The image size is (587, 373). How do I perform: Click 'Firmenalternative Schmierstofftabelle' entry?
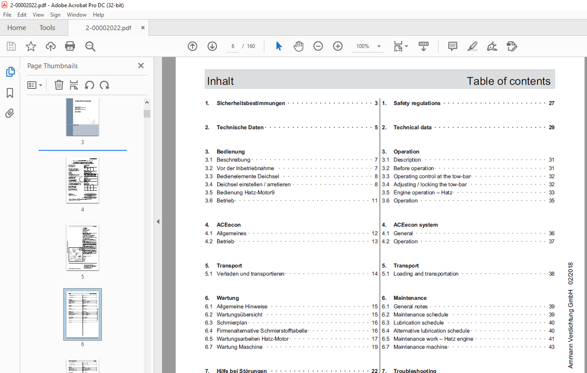coord(262,331)
